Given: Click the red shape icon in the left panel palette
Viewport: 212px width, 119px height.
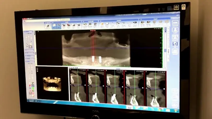Looking at the screenshot, I should tap(30, 86).
